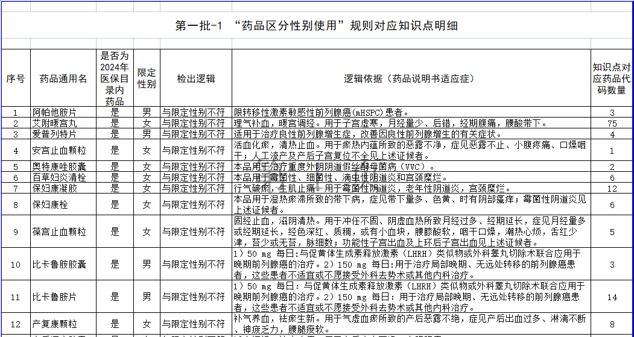Select the 限定性别 cell '男' for 比卡鲁胺胶囊
The image size is (634, 337).
(x=147, y=264)
